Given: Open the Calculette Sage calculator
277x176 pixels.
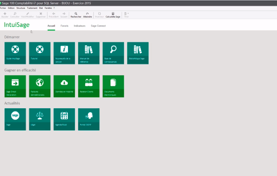Looking at the screenshot, I should [113, 15].
